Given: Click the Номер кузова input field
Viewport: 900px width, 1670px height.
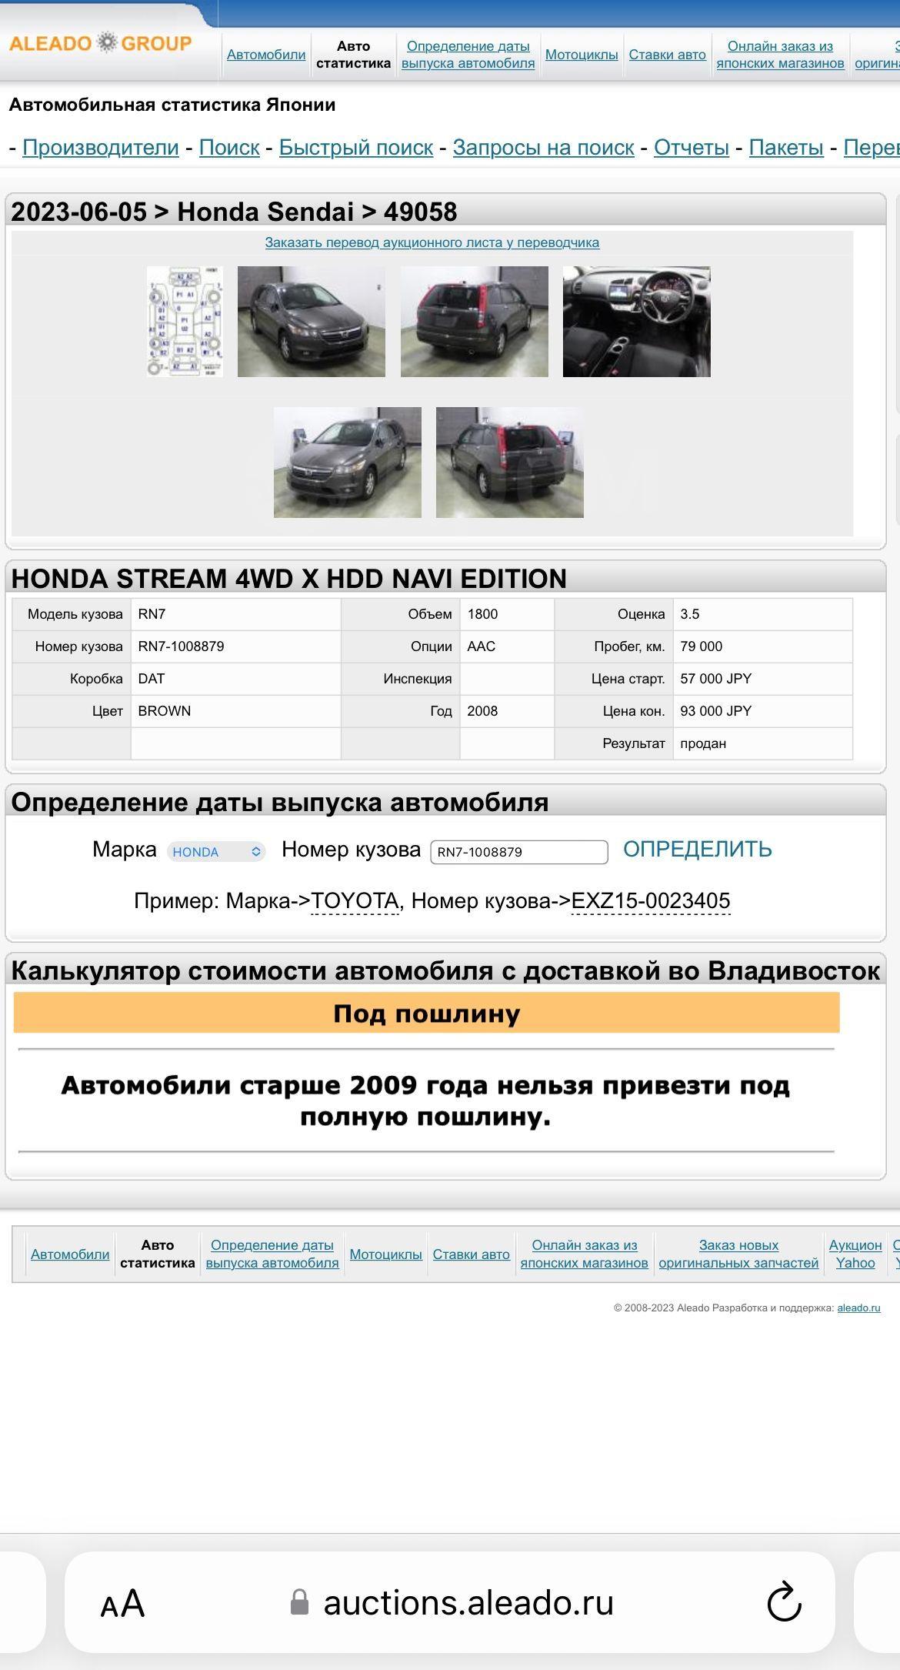Looking at the screenshot, I should click(x=518, y=851).
